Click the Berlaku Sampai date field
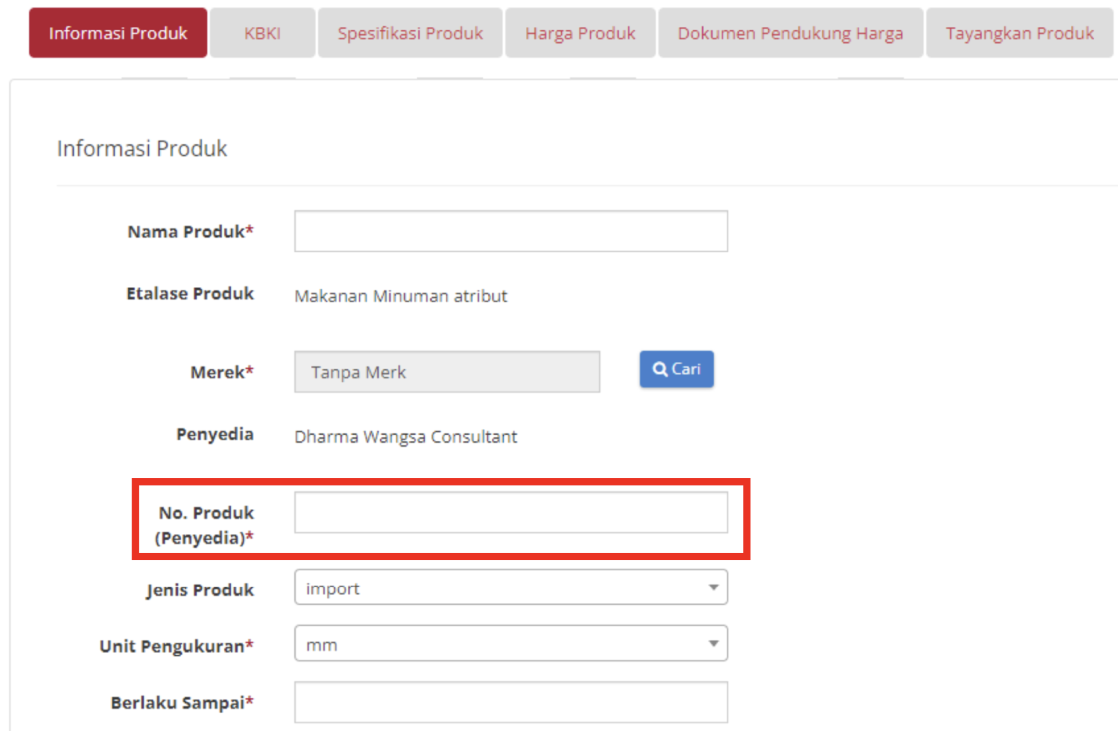The height and width of the screenshot is (731, 1118). [511, 702]
